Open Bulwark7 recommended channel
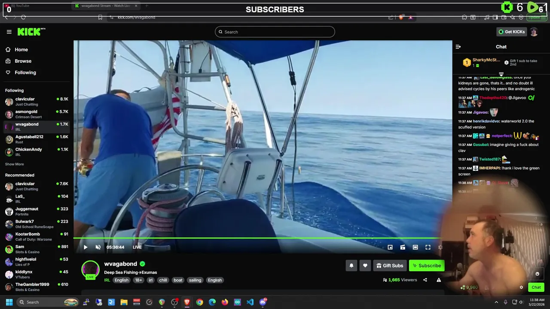The image size is (550, 309). (37, 224)
